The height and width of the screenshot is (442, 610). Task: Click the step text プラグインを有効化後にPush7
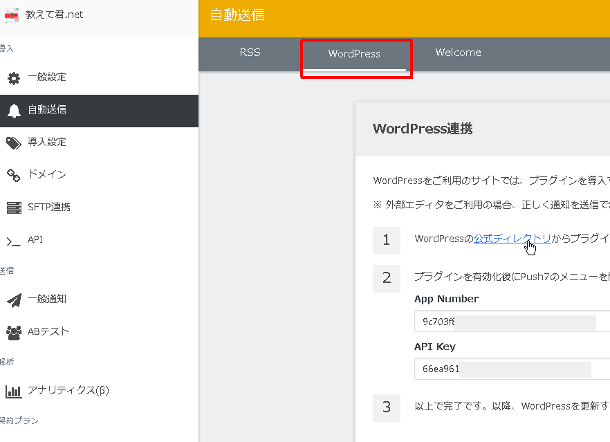512,277
